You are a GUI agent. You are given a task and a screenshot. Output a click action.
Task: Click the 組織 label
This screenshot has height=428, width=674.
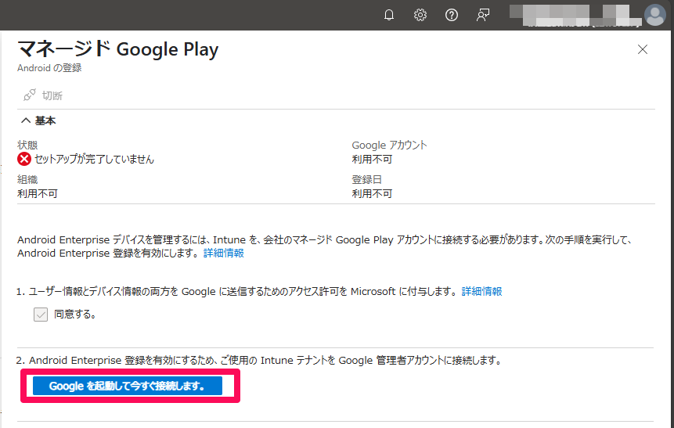pyautogui.click(x=27, y=180)
